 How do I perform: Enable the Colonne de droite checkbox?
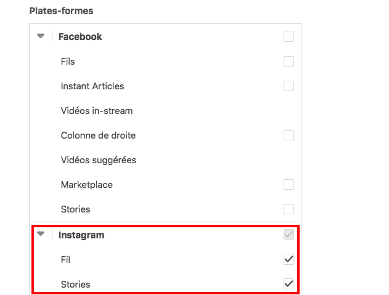(x=289, y=135)
